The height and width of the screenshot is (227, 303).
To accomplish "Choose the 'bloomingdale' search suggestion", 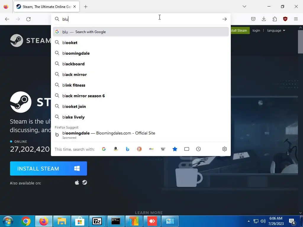I will 141,53.
